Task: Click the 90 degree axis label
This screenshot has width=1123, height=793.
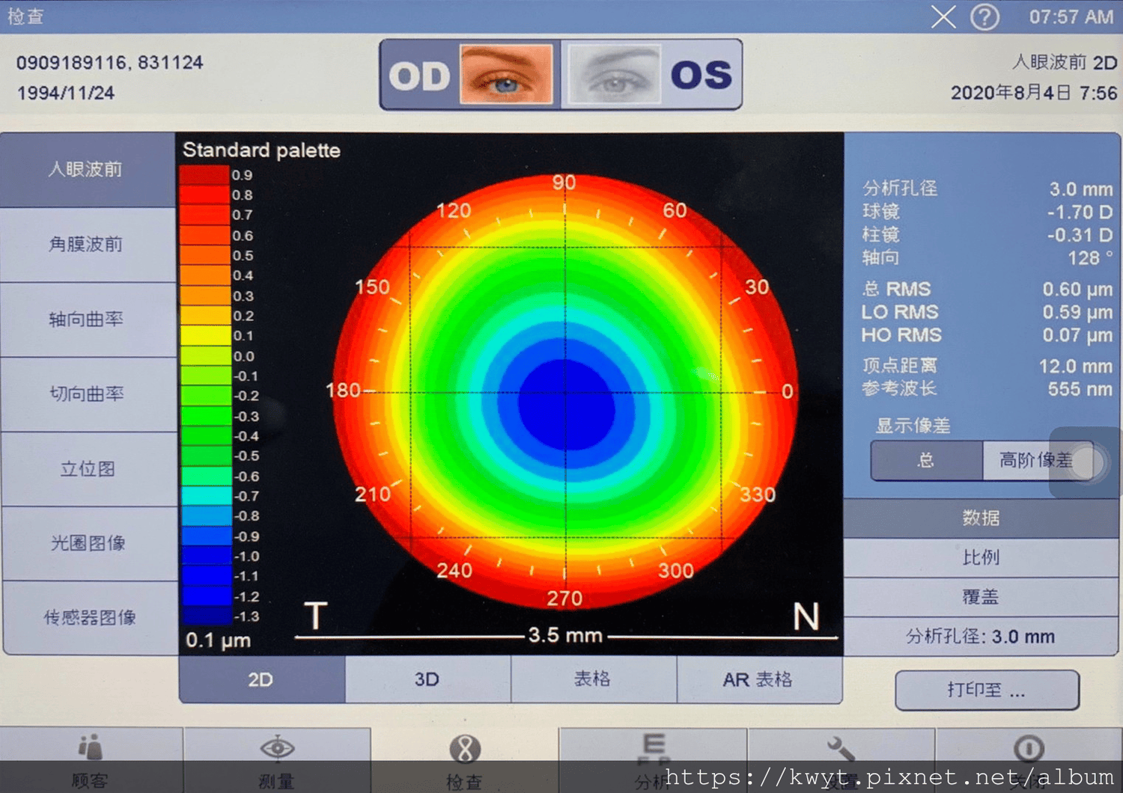Action: click(x=564, y=183)
